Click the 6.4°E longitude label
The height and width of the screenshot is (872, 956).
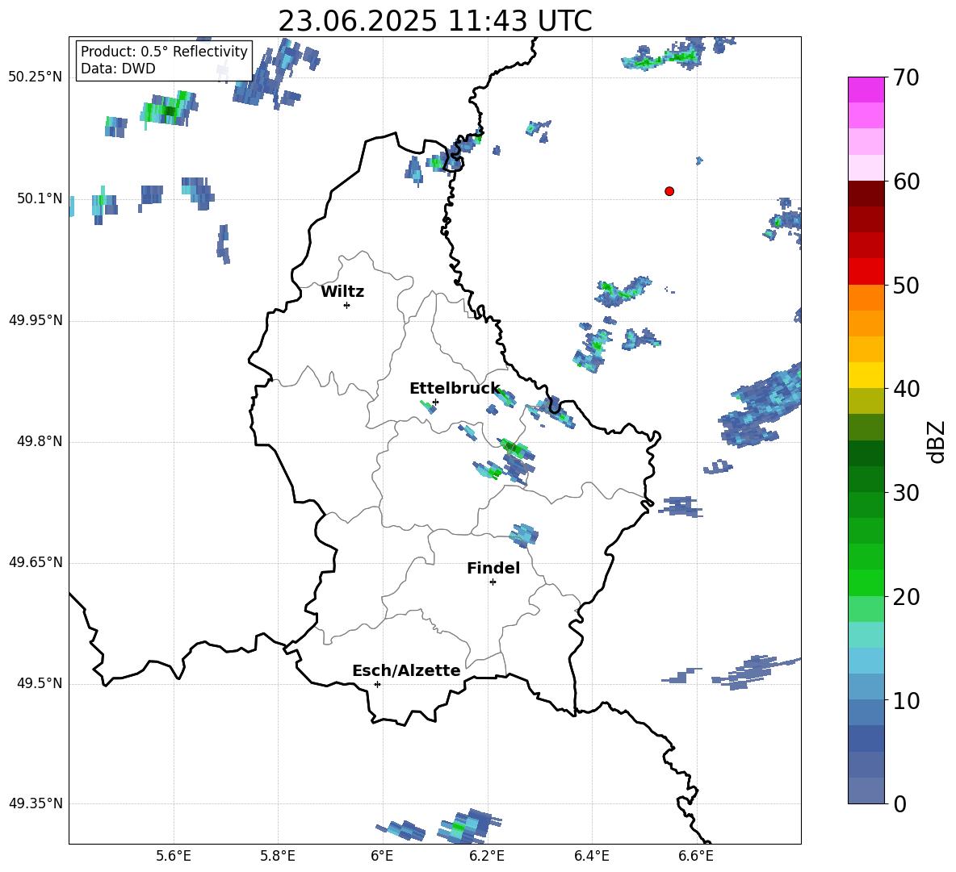coord(591,856)
